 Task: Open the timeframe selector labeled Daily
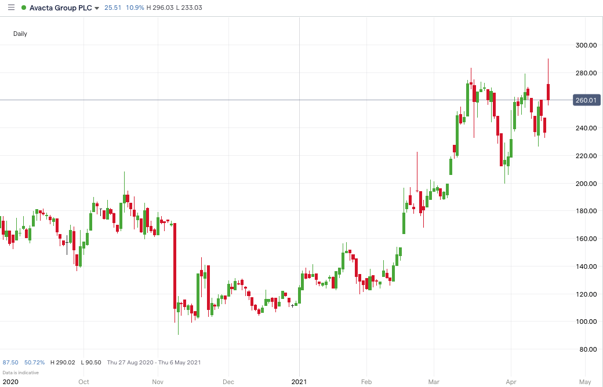click(20, 34)
